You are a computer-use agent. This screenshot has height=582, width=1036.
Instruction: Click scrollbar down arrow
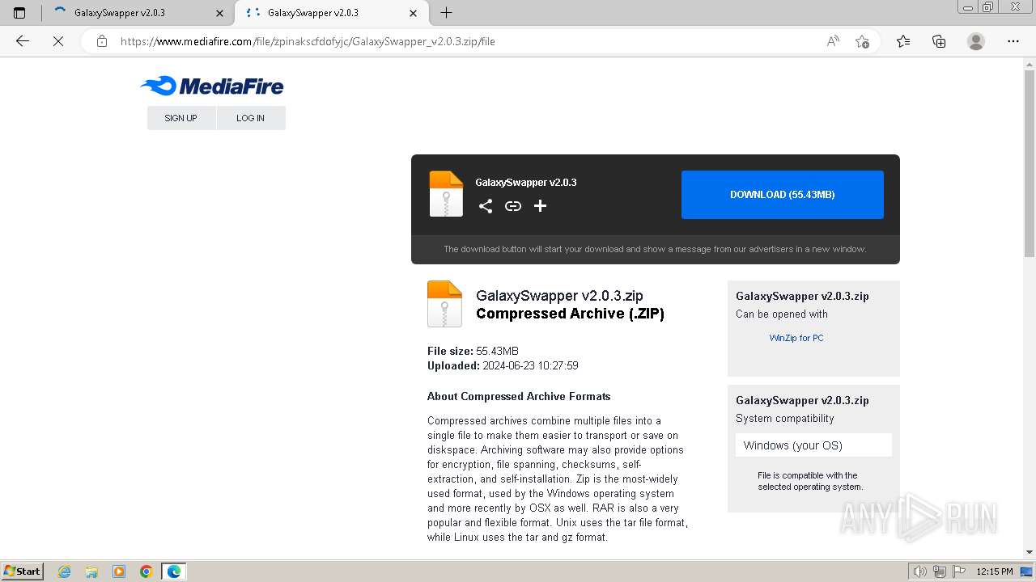tap(1030, 552)
